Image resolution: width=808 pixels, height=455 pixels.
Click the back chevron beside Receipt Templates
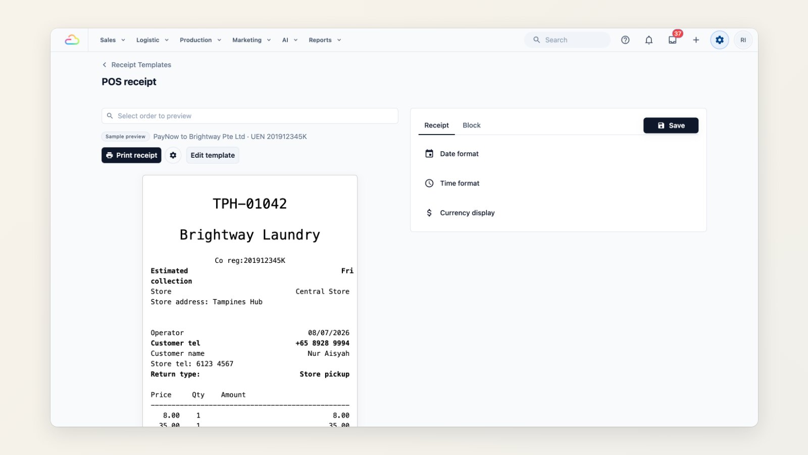(x=105, y=65)
